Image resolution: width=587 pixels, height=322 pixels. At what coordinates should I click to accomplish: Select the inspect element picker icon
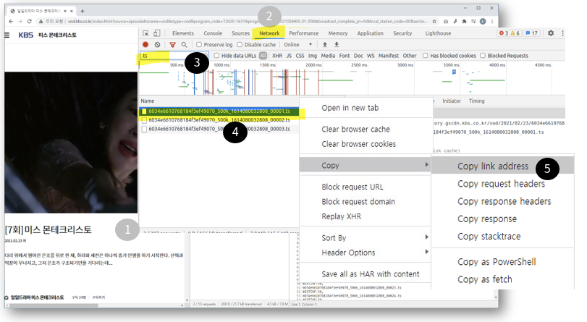(145, 33)
